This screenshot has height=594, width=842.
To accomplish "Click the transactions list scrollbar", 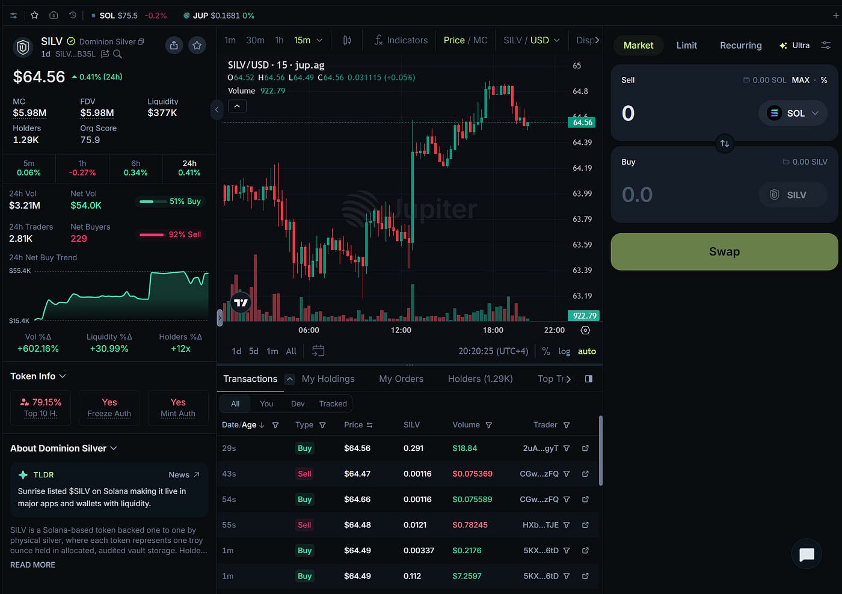I will 600,451.
